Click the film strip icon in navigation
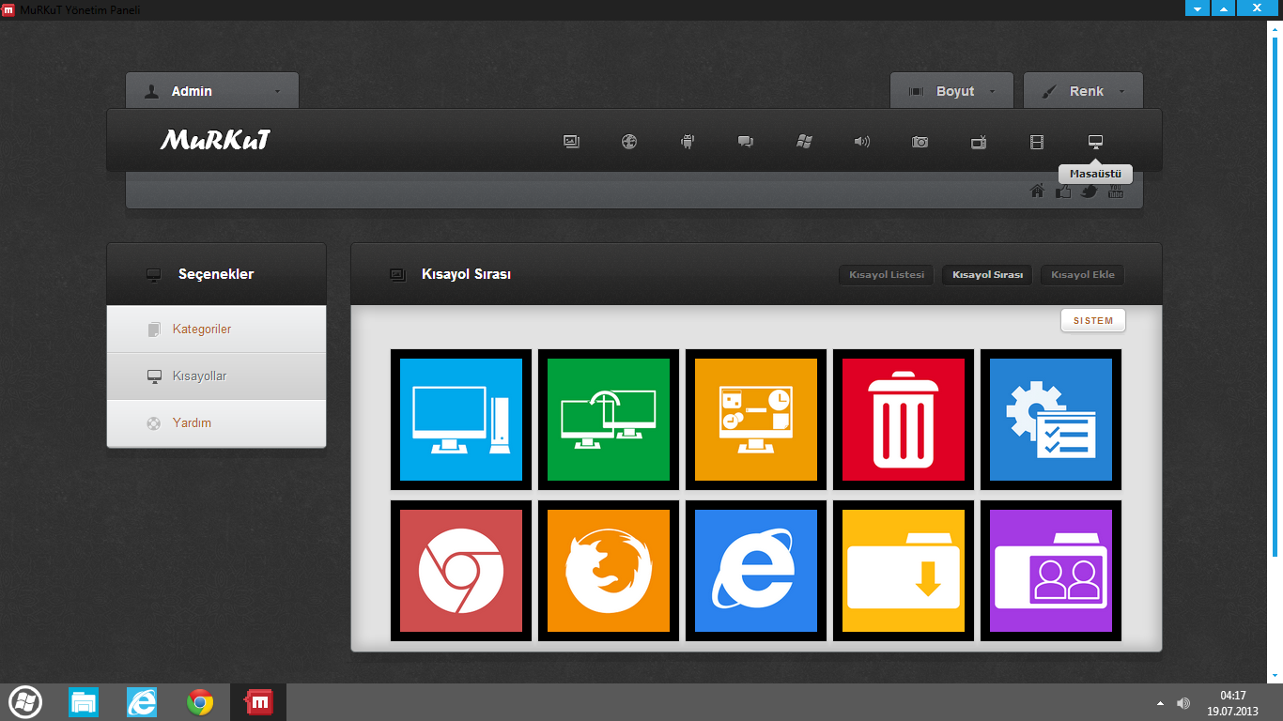1283x721 pixels. (1036, 142)
